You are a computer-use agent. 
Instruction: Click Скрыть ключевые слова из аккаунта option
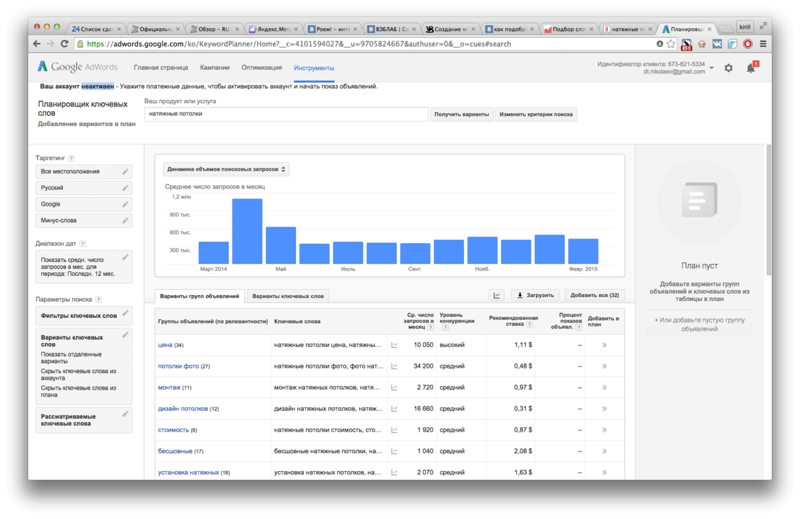(78, 374)
